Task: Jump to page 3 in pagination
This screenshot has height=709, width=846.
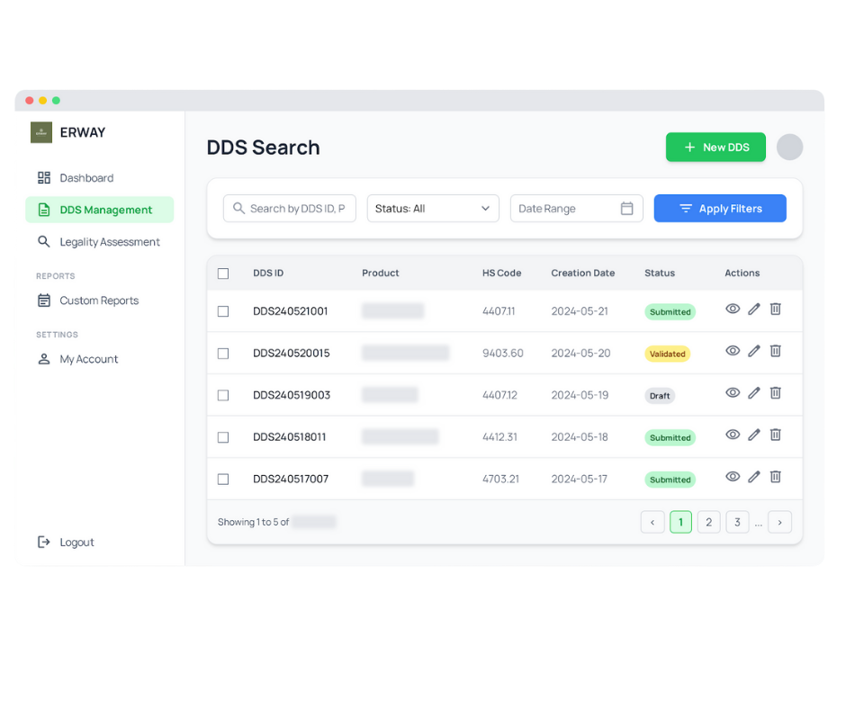Action: pos(737,522)
